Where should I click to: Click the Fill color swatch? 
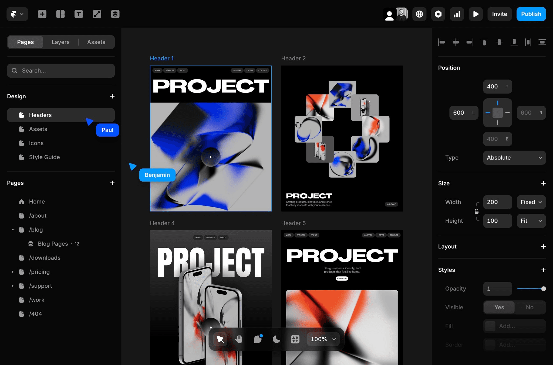tap(490, 326)
